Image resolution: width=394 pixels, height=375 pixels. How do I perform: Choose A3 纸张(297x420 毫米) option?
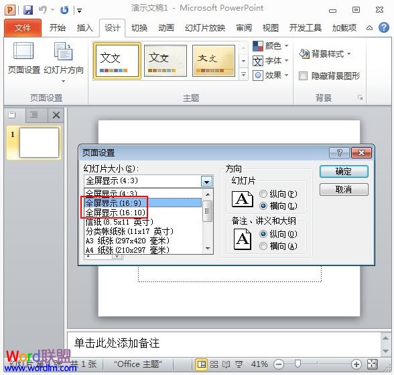(143, 241)
